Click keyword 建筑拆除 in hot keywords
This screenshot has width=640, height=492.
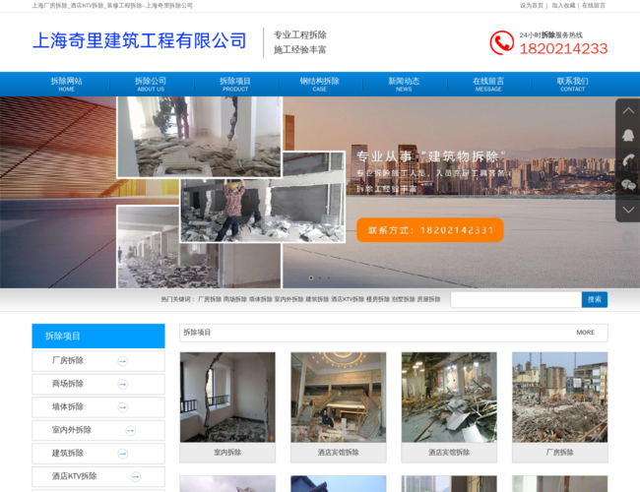(x=317, y=299)
